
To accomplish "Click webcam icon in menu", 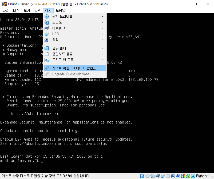I will [46, 40].
